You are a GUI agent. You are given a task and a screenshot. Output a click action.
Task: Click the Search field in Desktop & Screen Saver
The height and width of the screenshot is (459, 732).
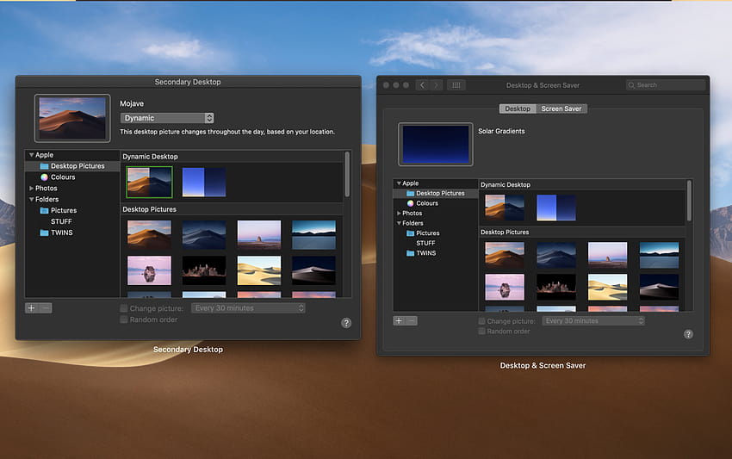click(666, 85)
